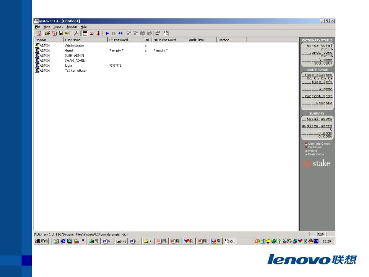Image resolution: width=369 pixels, height=277 pixels.
Task: Click the @stake logo in side panel
Action: pos(317,163)
